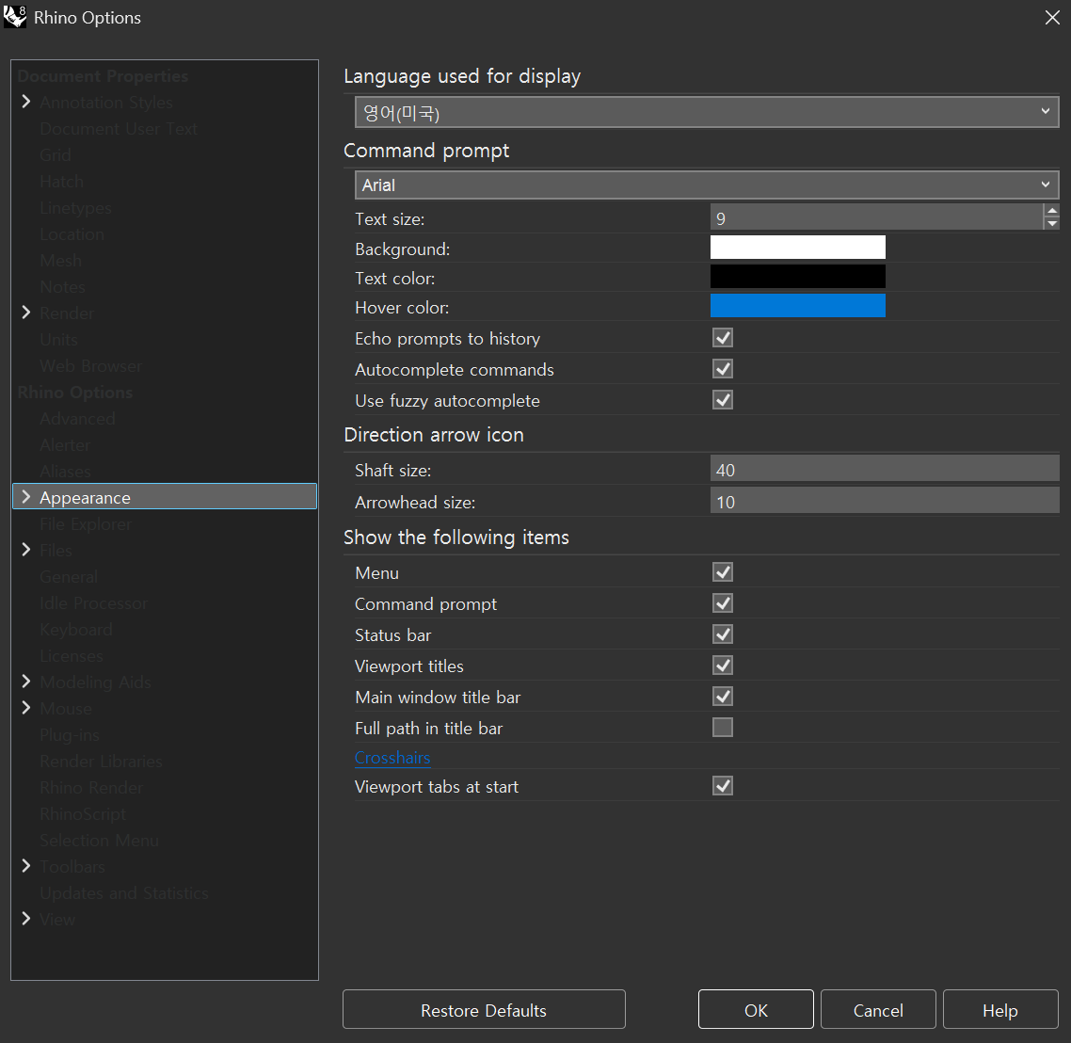Expand the Files tree node

(x=26, y=549)
